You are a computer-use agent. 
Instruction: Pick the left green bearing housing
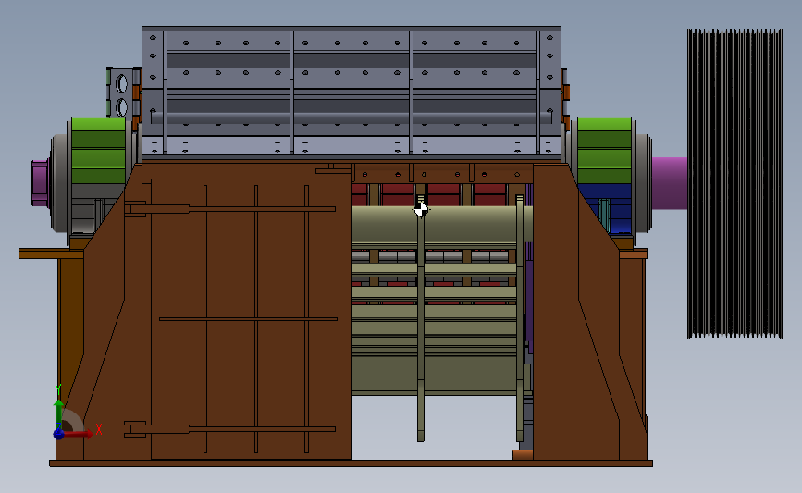tap(98, 151)
